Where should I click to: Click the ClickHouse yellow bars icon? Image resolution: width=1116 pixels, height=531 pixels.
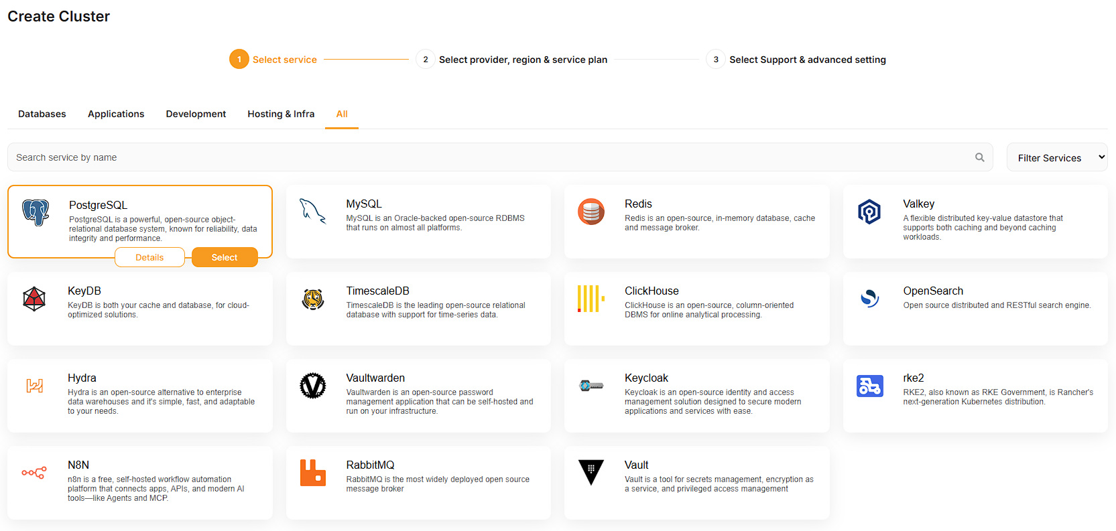[x=591, y=299]
